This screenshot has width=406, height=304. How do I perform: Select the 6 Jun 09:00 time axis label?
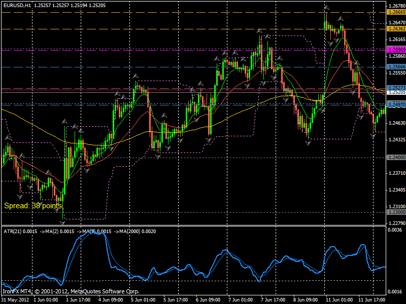[x=208, y=299]
